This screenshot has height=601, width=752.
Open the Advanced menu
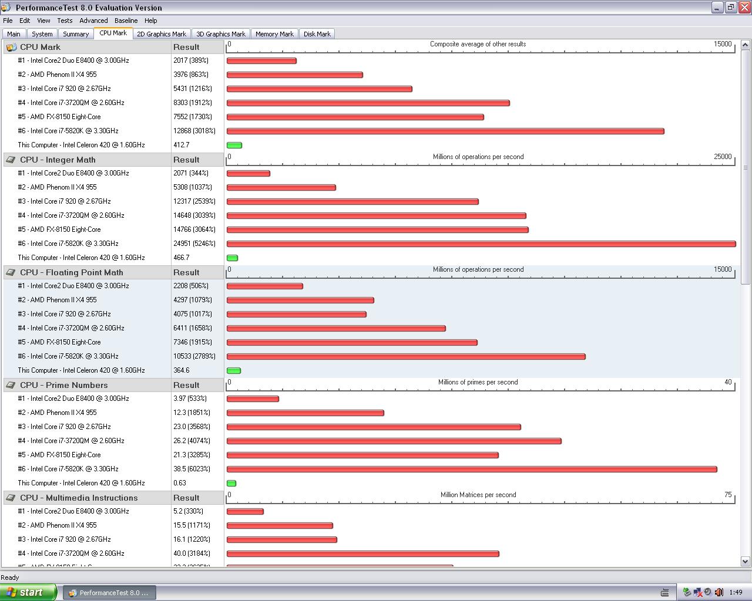[93, 21]
